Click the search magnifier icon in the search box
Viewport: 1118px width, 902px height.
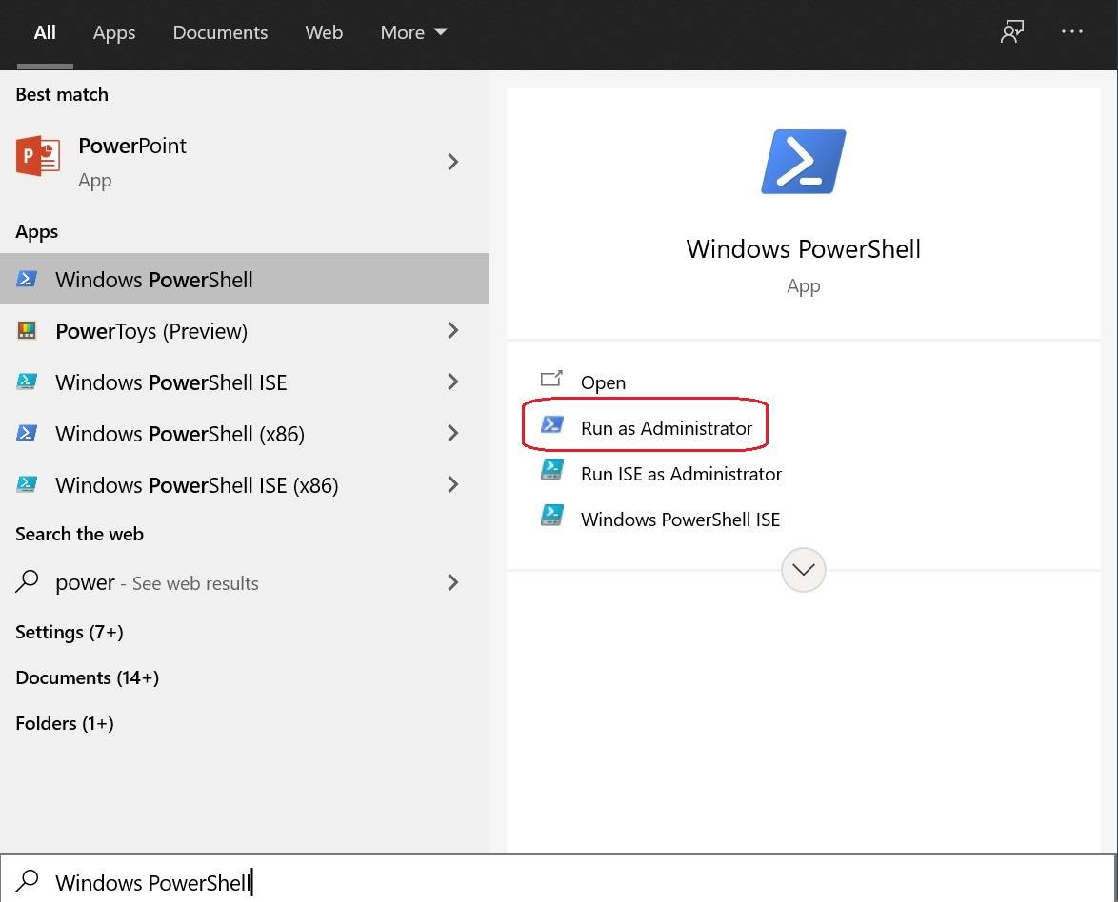(27, 881)
